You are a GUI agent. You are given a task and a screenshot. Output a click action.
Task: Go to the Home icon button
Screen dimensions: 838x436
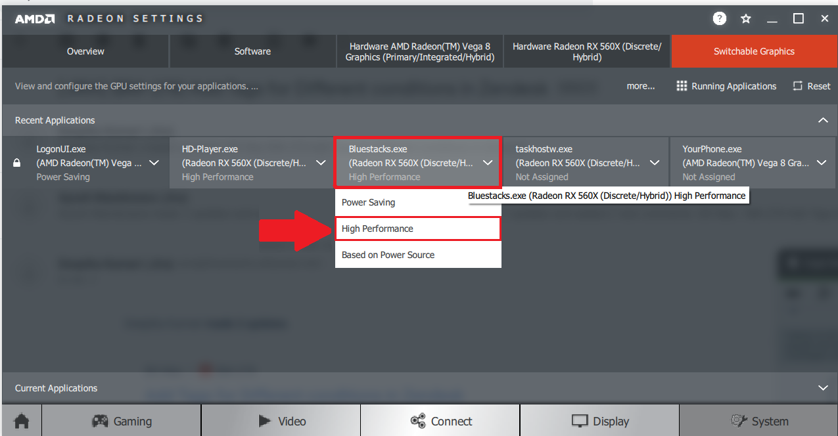22,421
